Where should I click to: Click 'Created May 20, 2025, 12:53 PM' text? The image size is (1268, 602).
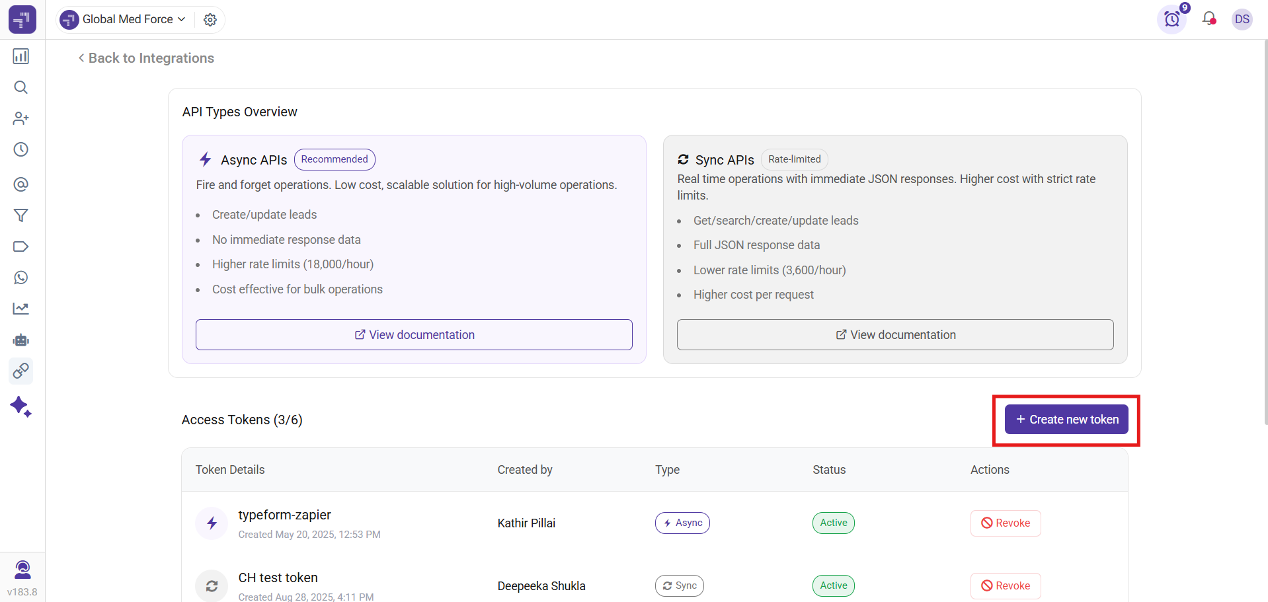point(309,535)
